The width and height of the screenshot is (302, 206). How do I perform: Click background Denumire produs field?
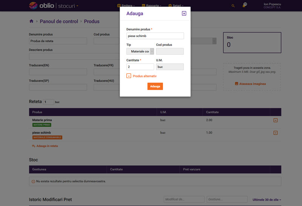[x=58, y=41]
